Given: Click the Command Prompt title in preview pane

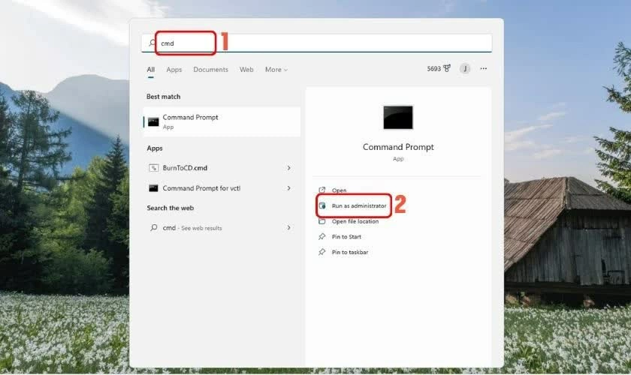Looking at the screenshot, I should (398, 147).
